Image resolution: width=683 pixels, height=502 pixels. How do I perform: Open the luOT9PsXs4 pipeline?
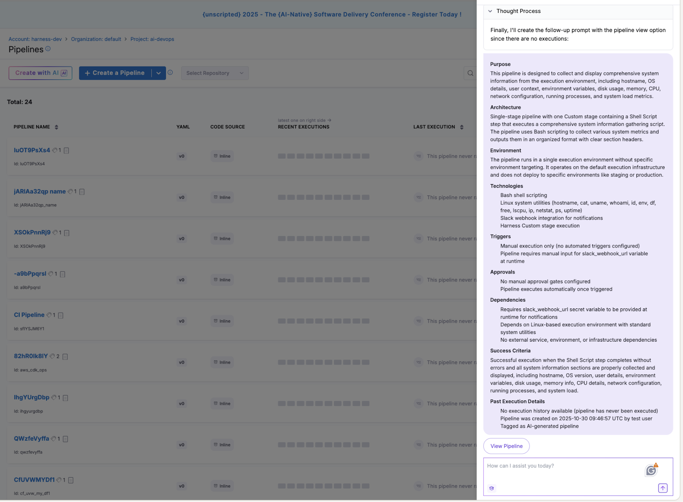tap(32, 150)
